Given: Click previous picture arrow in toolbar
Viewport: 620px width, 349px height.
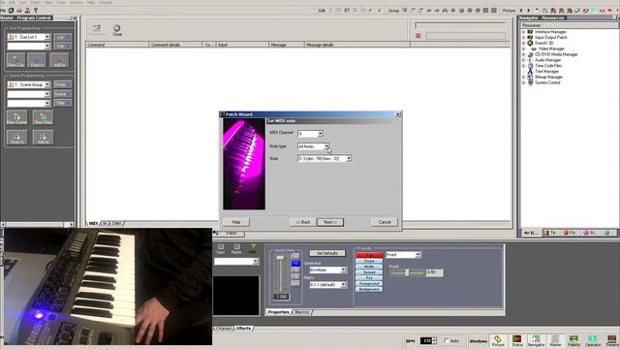Looking at the screenshot, I should click(521, 11).
